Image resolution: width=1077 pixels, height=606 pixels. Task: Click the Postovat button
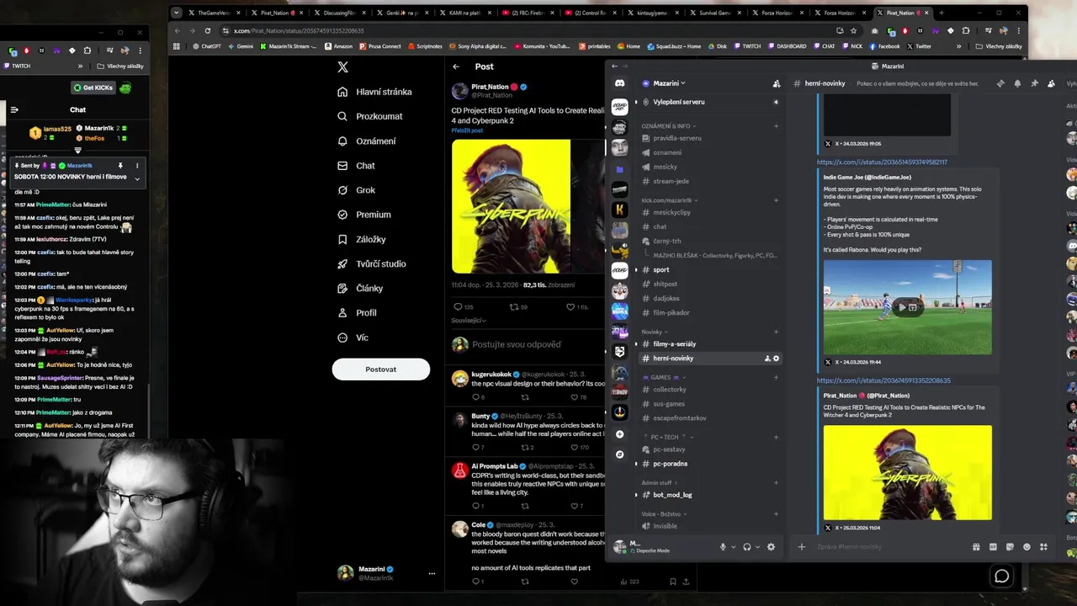(x=380, y=369)
